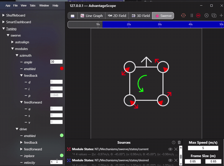Clear all sources with the trash icon

pyautogui.click(x=179, y=142)
